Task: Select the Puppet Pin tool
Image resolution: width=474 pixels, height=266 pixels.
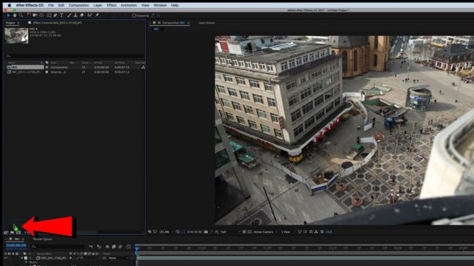Action: (97, 15)
